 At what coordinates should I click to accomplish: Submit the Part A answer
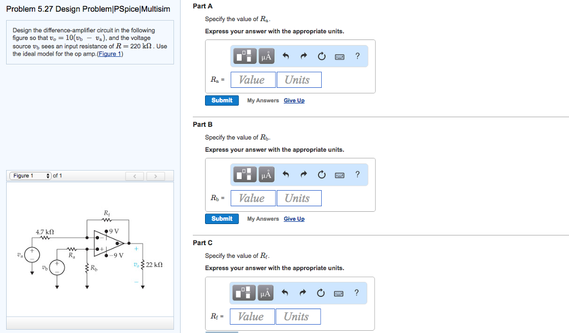point(222,101)
